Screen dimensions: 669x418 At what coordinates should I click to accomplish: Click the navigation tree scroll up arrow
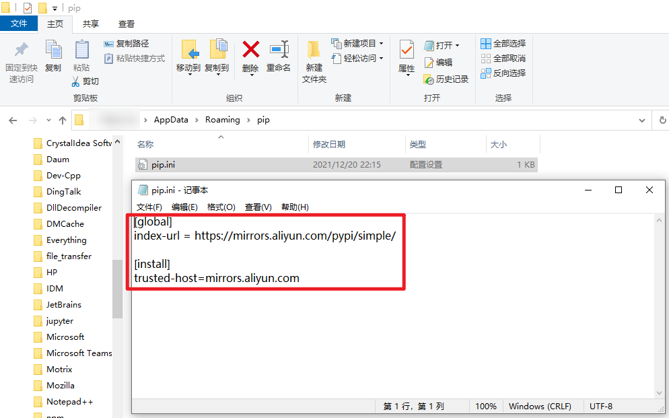tap(117, 142)
